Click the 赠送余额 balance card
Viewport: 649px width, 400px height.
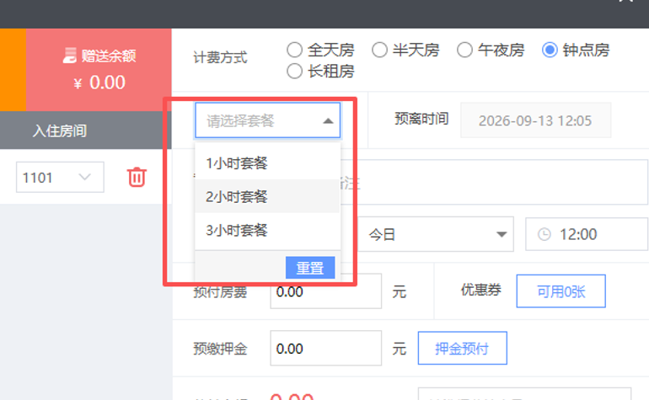click(x=99, y=70)
